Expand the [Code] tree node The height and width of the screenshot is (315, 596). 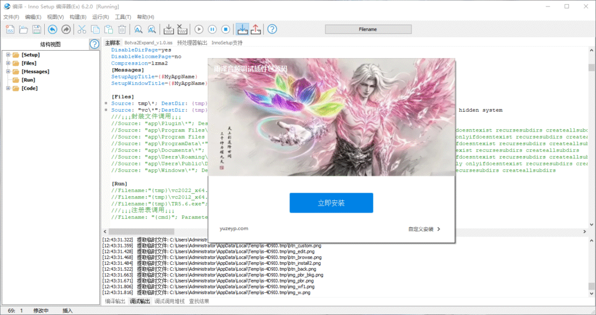8,89
